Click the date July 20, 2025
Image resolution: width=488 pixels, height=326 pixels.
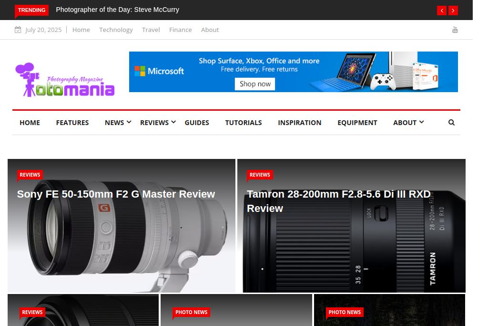pos(43,30)
